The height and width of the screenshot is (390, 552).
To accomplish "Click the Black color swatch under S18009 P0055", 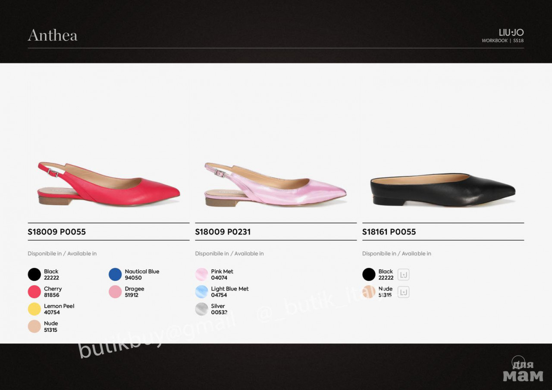I will click(x=34, y=275).
